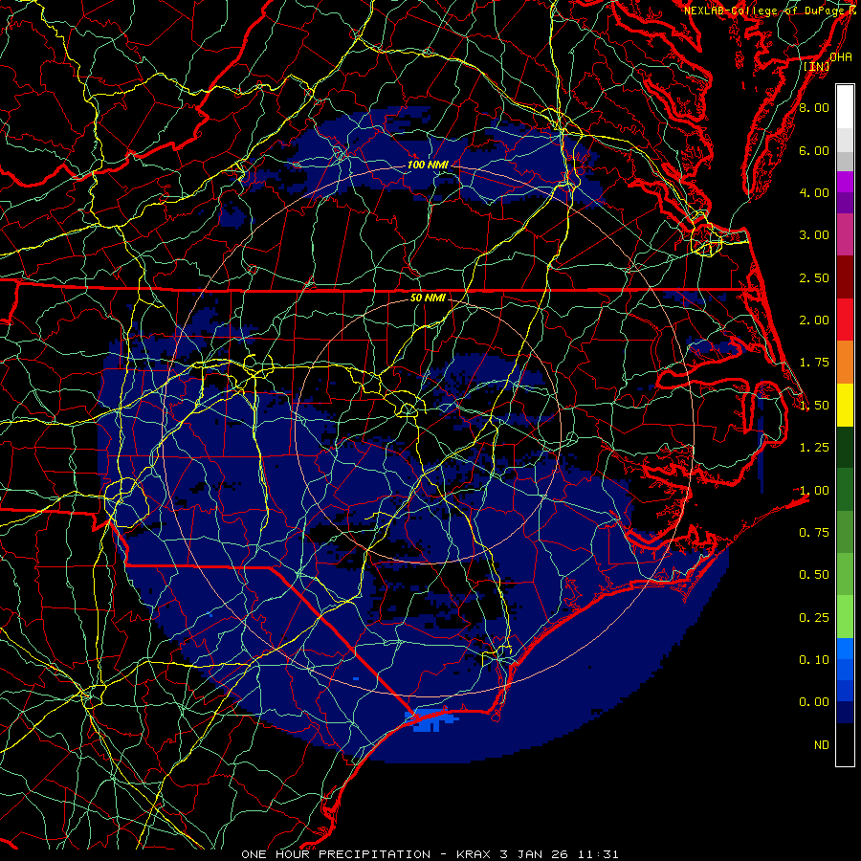Click the 1.25 legend label
This screenshot has height=861, width=861.
[814, 448]
